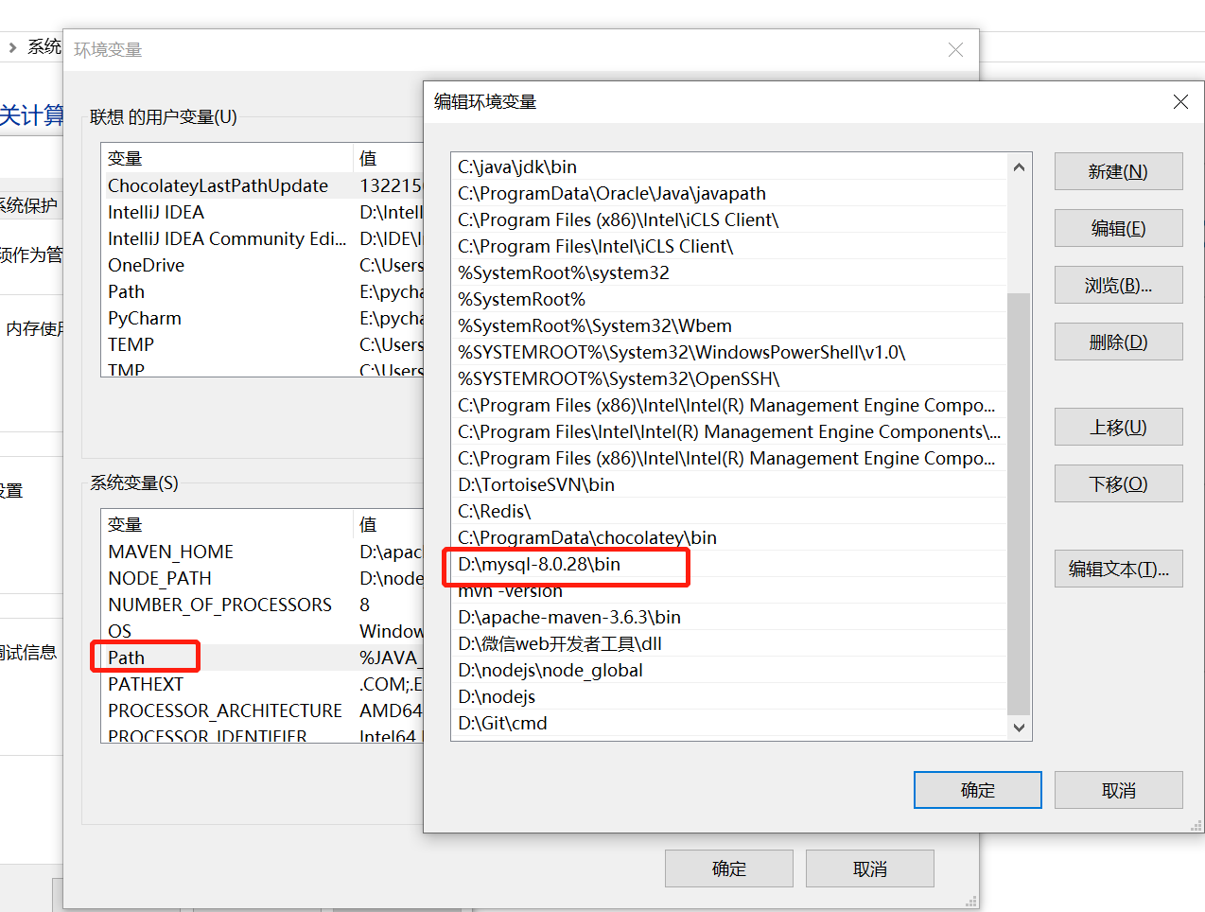Select the D:\nodejs entry
1205x912 pixels.
pos(728,696)
